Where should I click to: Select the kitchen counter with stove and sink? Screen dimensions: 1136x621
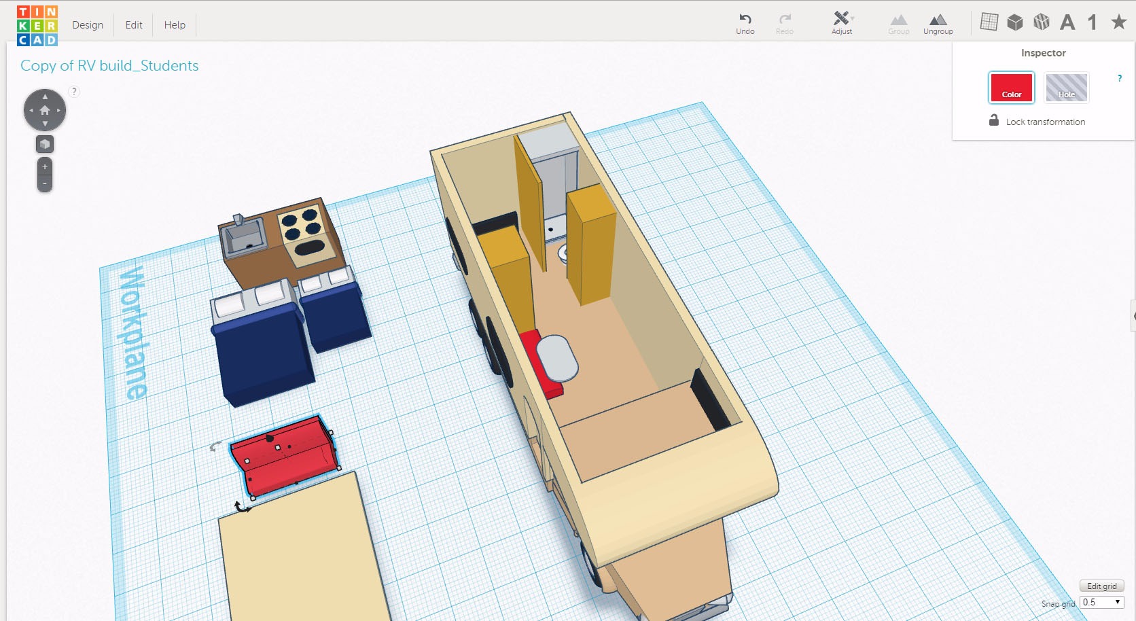click(282, 245)
